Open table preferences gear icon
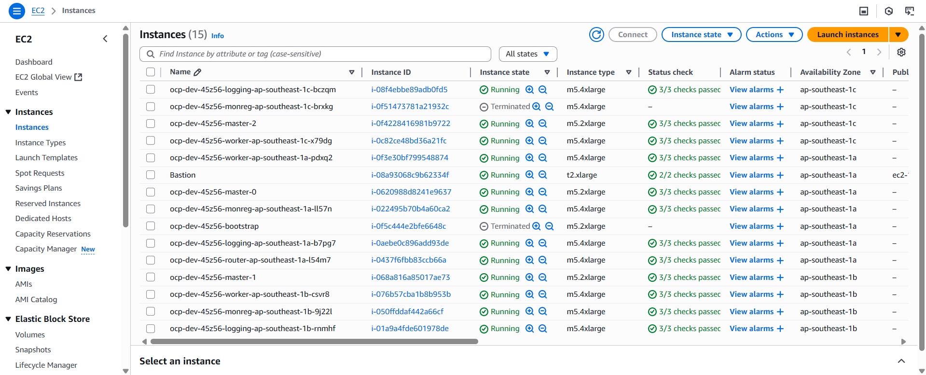This screenshot has height=375, width=926. [901, 52]
